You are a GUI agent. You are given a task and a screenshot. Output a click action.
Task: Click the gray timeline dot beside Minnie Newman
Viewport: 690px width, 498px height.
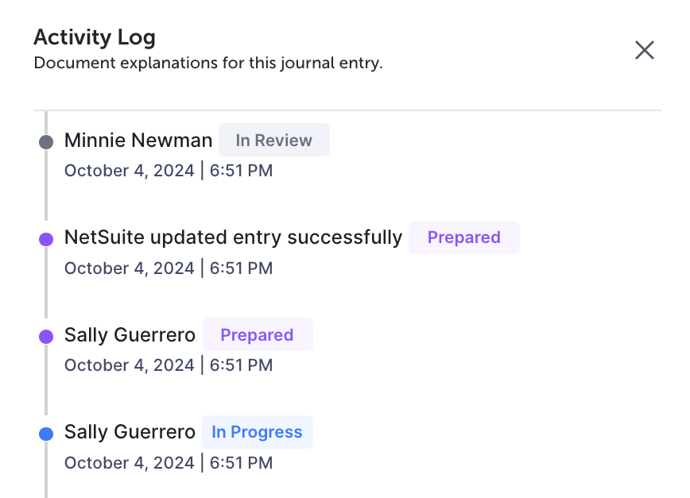click(46, 141)
